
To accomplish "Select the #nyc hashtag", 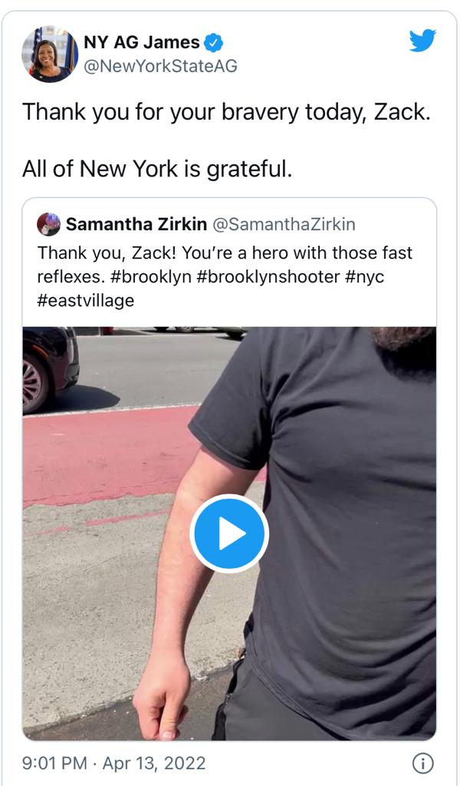I will click(364, 276).
